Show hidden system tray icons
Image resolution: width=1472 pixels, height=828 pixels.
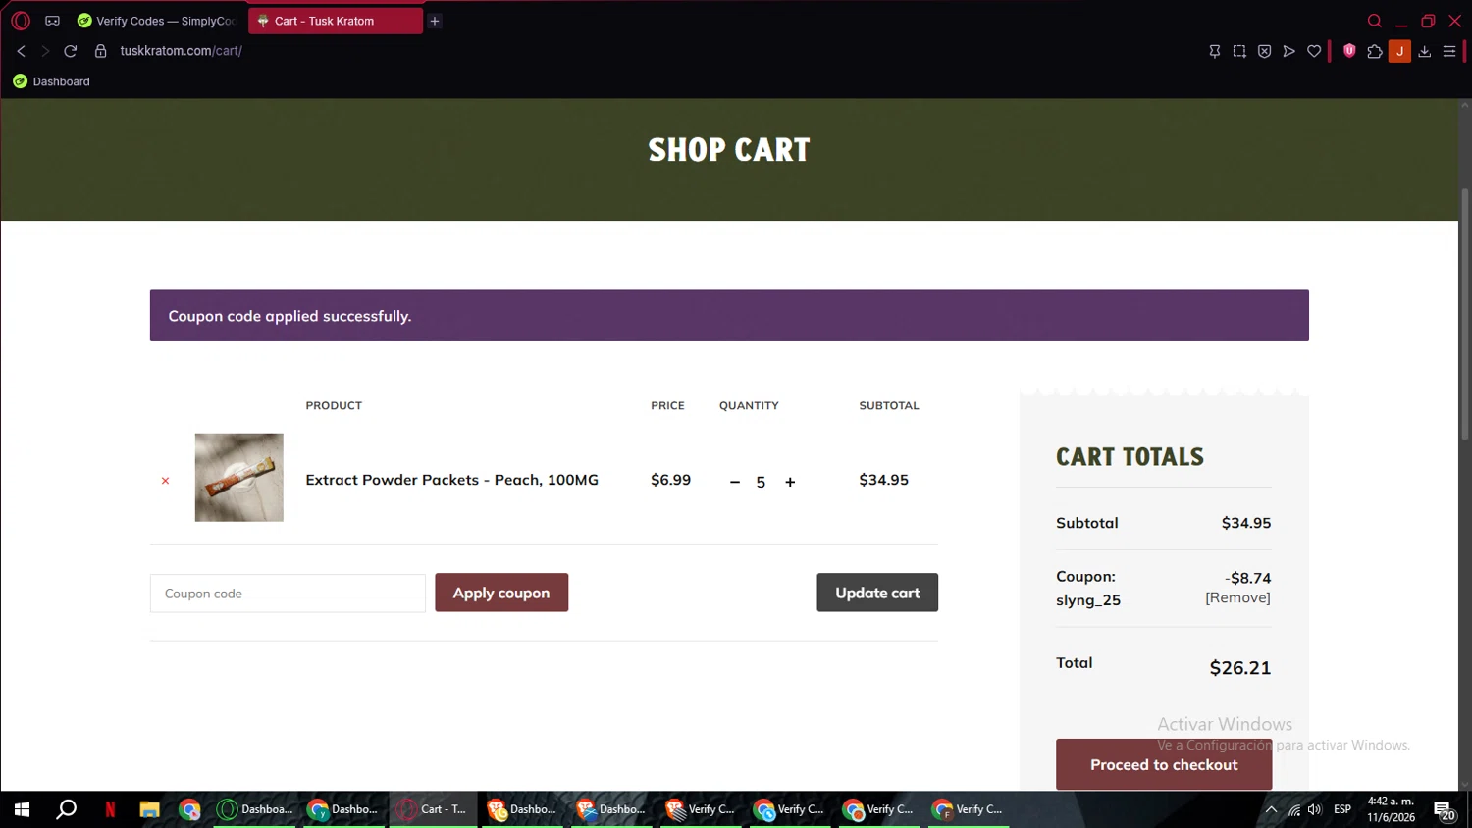click(x=1271, y=809)
